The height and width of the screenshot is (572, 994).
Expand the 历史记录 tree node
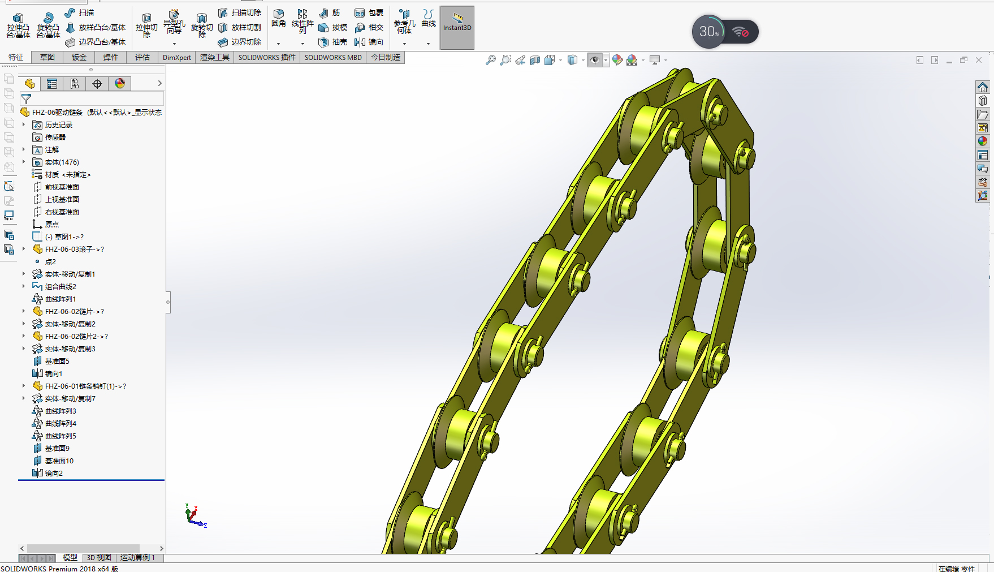click(x=24, y=124)
